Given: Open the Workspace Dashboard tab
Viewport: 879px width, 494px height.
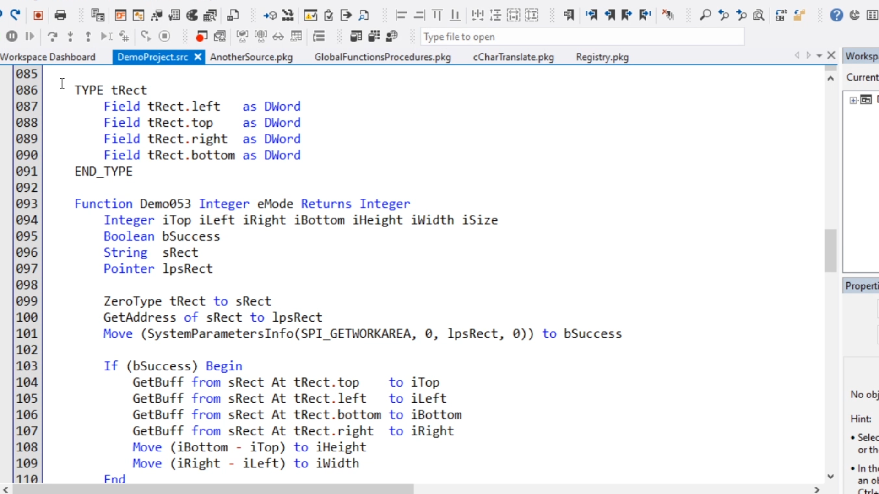Looking at the screenshot, I should (48, 57).
